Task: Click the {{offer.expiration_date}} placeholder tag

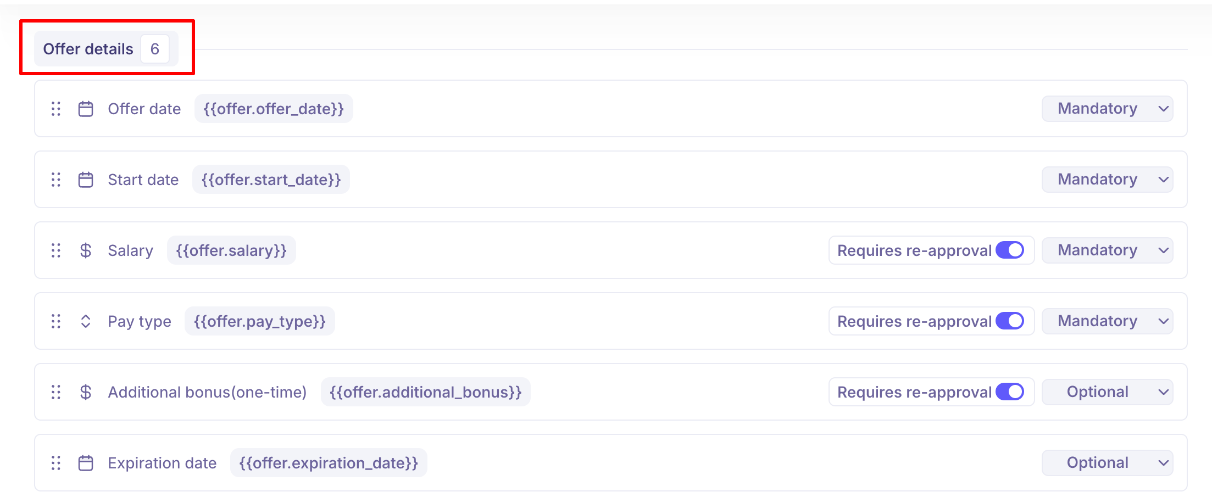Action: pos(329,463)
